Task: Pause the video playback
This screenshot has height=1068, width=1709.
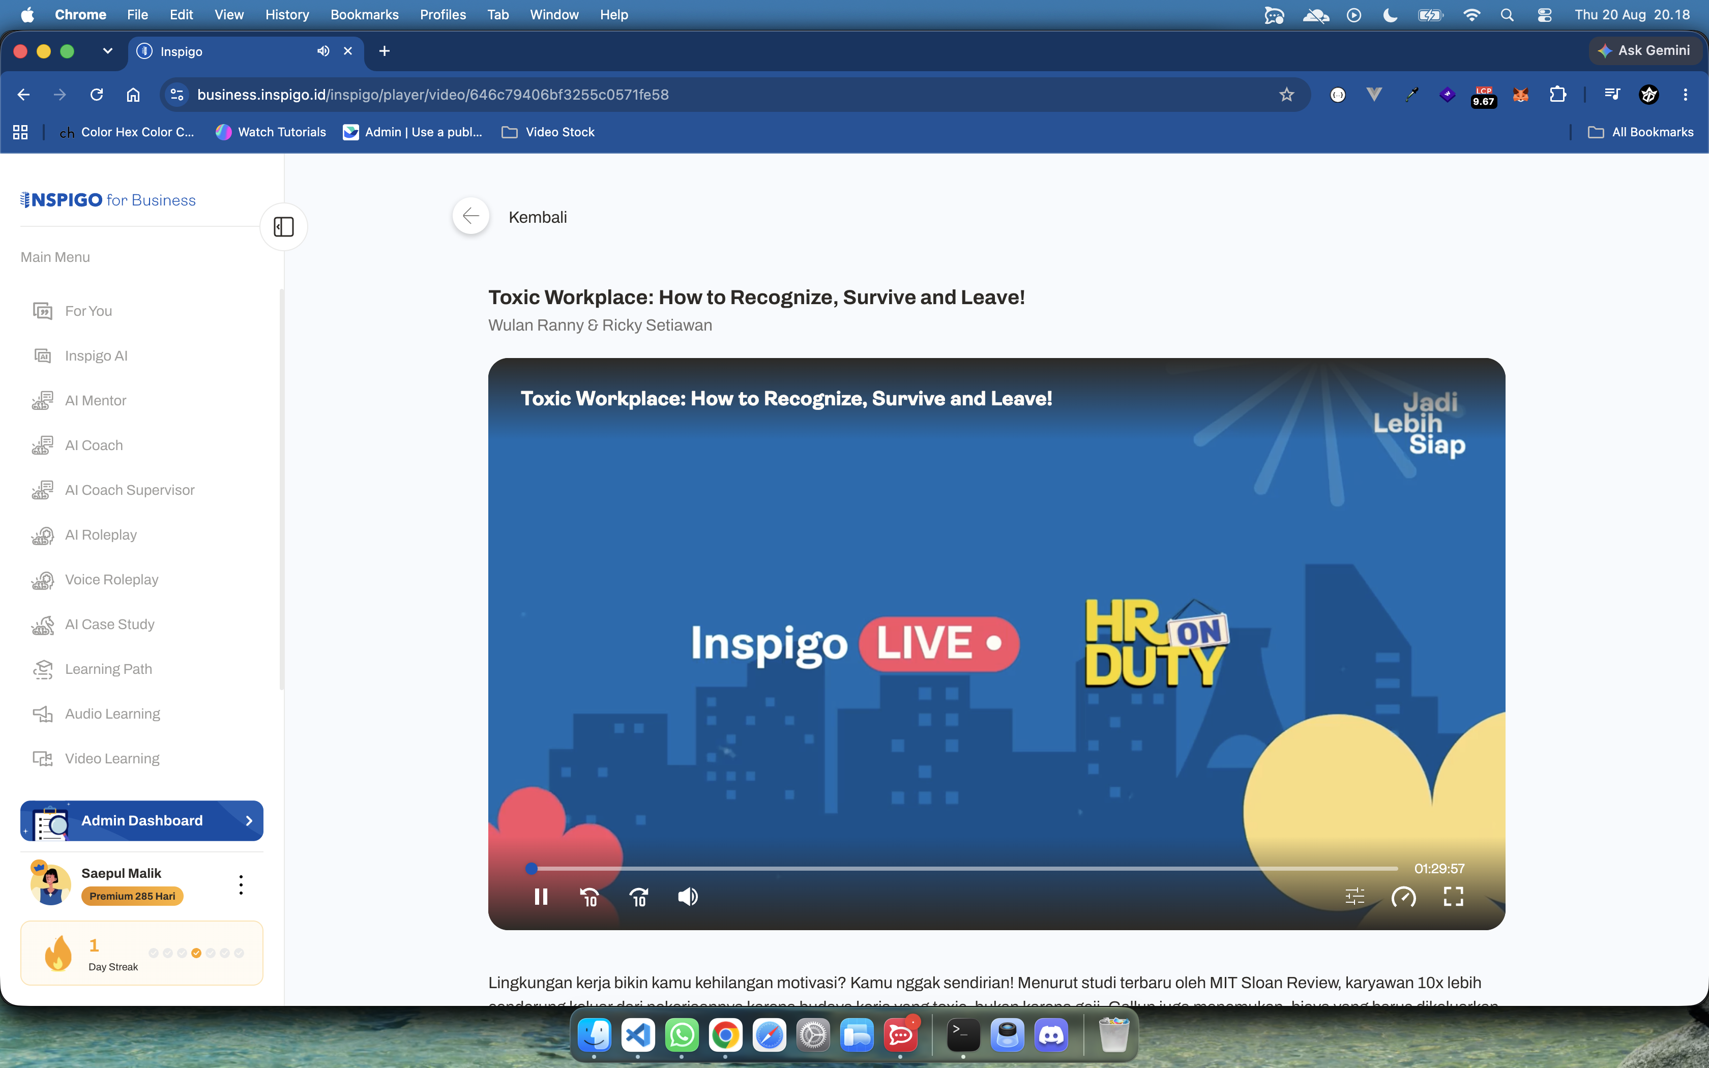Action: pos(541,896)
